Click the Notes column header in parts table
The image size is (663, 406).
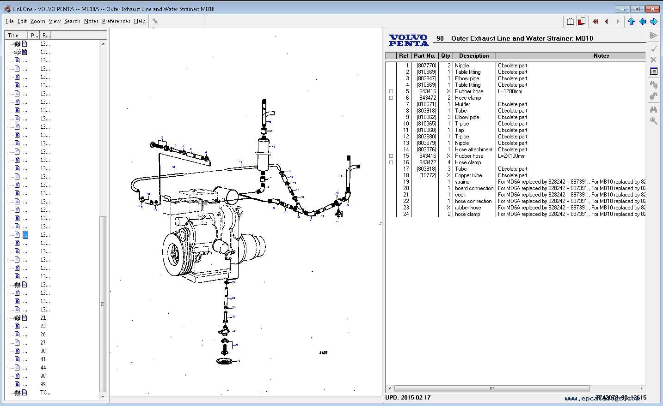(601, 56)
